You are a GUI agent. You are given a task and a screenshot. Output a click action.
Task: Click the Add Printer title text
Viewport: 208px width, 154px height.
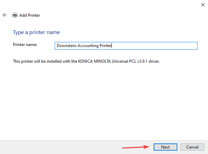(x=30, y=15)
